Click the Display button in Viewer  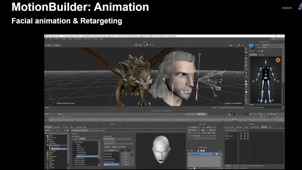[x=57, y=46]
